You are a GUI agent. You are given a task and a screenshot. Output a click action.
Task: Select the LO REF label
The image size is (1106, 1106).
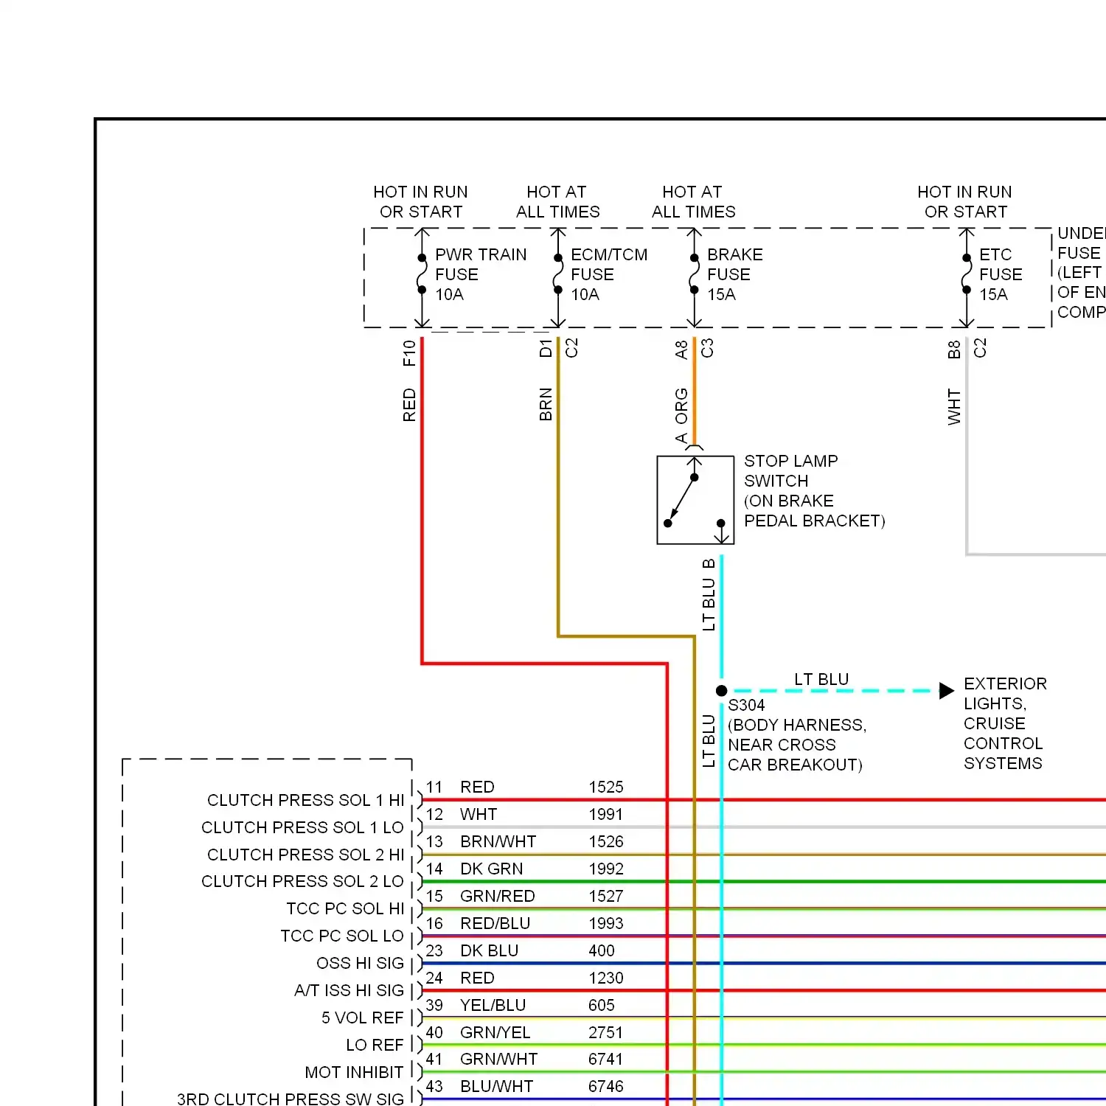pos(375,1045)
